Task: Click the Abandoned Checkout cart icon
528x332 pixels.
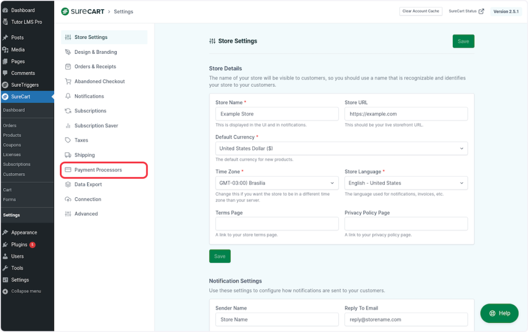Action: pyautogui.click(x=68, y=82)
